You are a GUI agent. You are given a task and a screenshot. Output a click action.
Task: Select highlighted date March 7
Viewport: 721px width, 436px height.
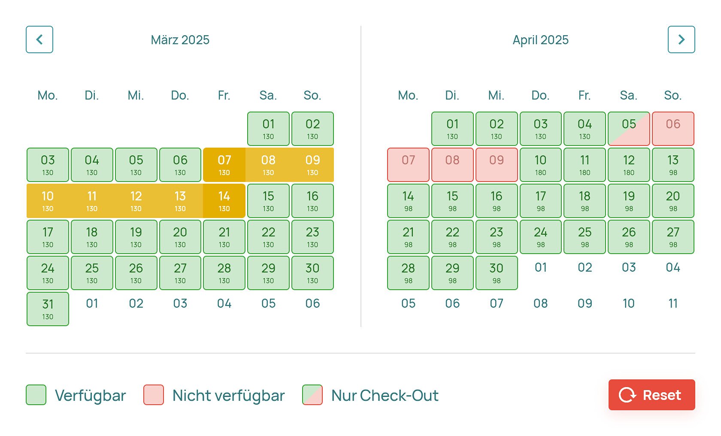(224, 164)
